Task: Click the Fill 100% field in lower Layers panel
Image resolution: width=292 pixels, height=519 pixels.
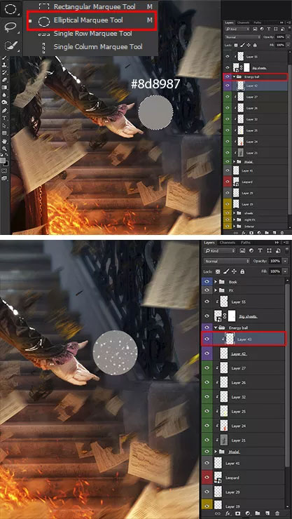Action: pyautogui.click(x=274, y=271)
